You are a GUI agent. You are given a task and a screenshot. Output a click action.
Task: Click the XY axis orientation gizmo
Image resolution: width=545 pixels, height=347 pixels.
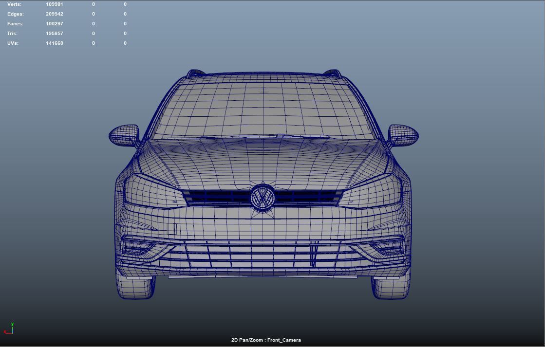click(9, 329)
